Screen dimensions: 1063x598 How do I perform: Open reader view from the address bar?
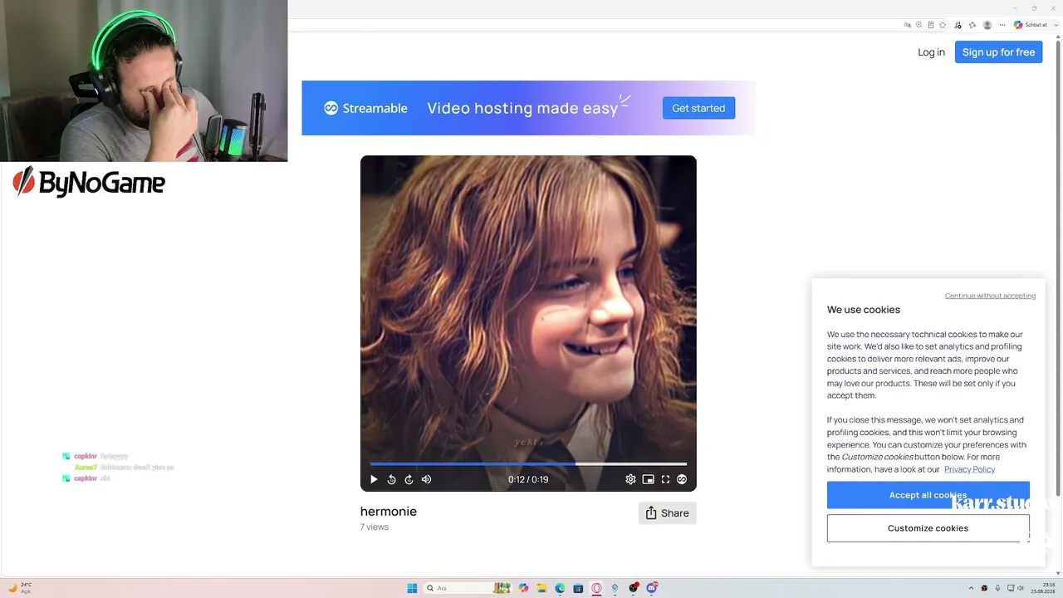930,25
